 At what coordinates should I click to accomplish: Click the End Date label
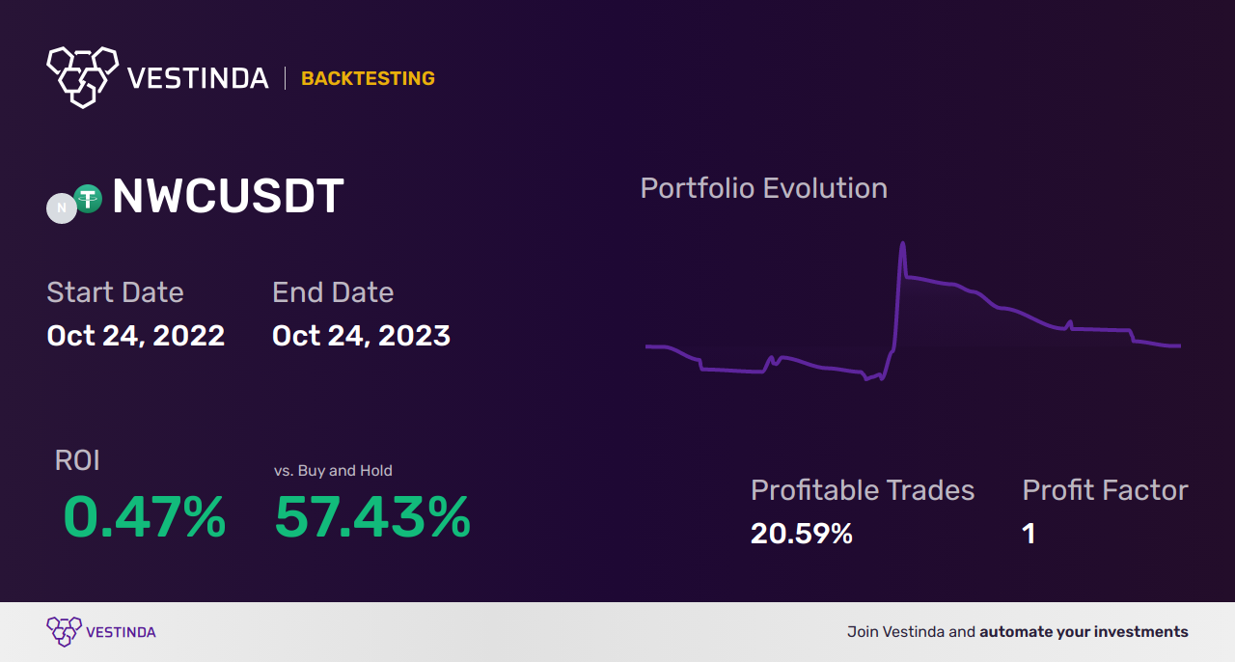coord(333,292)
